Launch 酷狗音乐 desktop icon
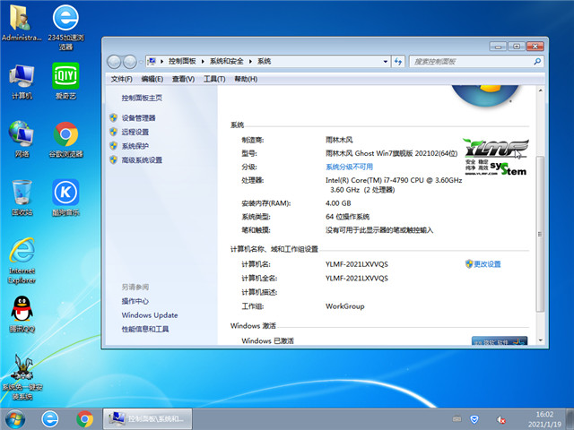 click(65, 197)
